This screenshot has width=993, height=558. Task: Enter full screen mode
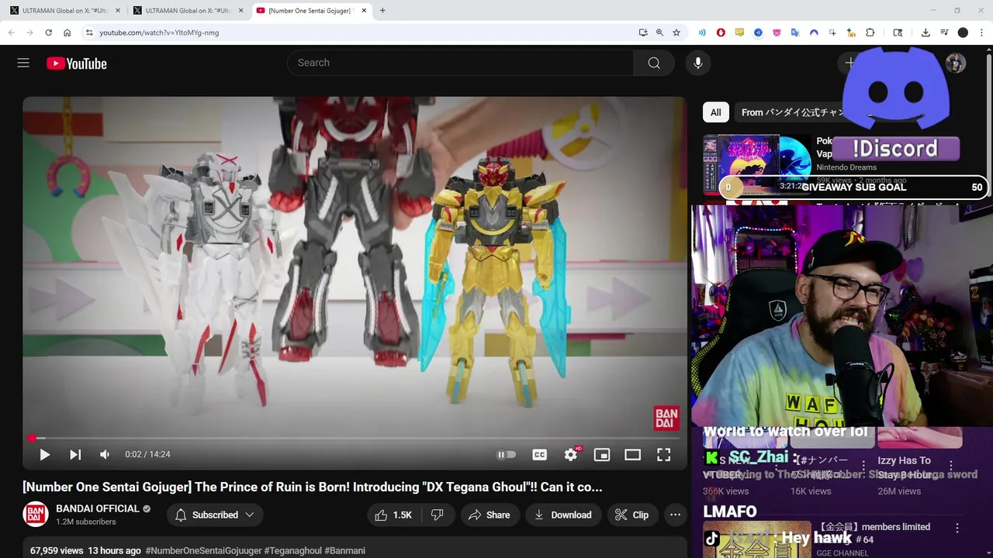pos(664,455)
